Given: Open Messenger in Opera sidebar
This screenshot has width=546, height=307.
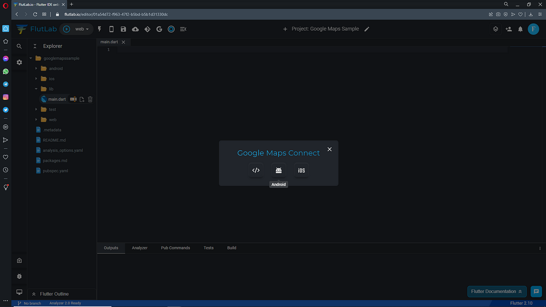Looking at the screenshot, I should coord(5,58).
